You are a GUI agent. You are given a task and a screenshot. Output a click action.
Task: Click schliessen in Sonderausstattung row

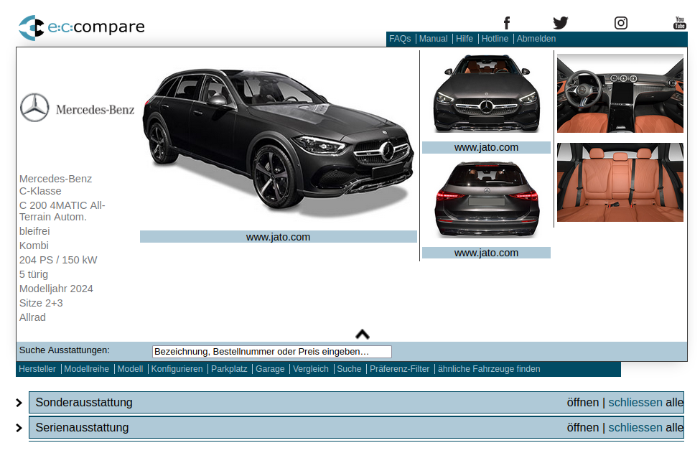click(x=635, y=403)
